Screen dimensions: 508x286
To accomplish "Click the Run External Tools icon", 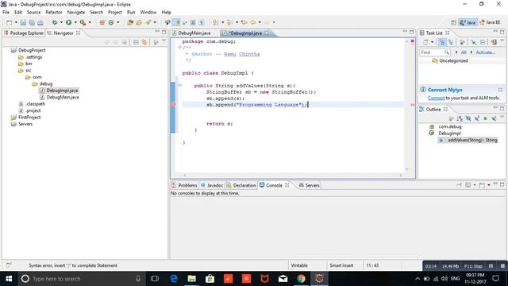I will [83, 22].
